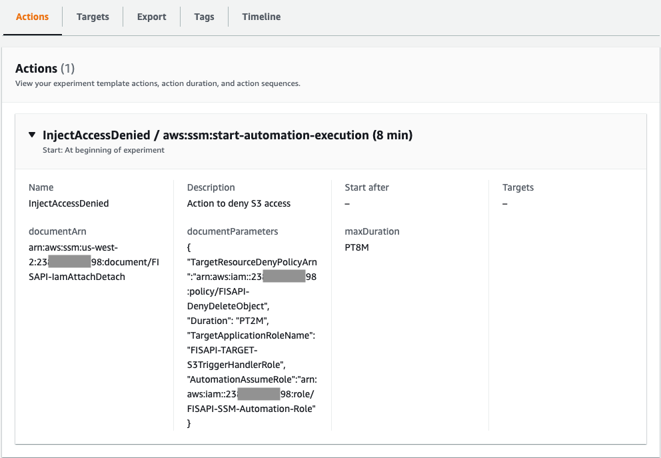Switch to the Targets tab
Screen dimensions: 661x458
point(93,17)
